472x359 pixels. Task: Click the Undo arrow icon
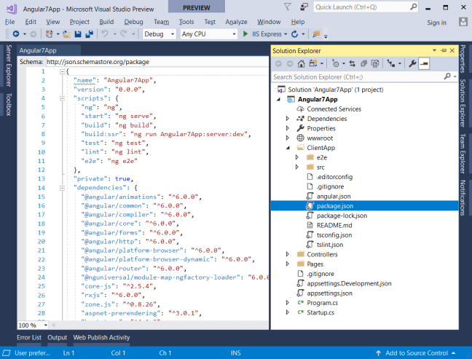click(x=105, y=33)
